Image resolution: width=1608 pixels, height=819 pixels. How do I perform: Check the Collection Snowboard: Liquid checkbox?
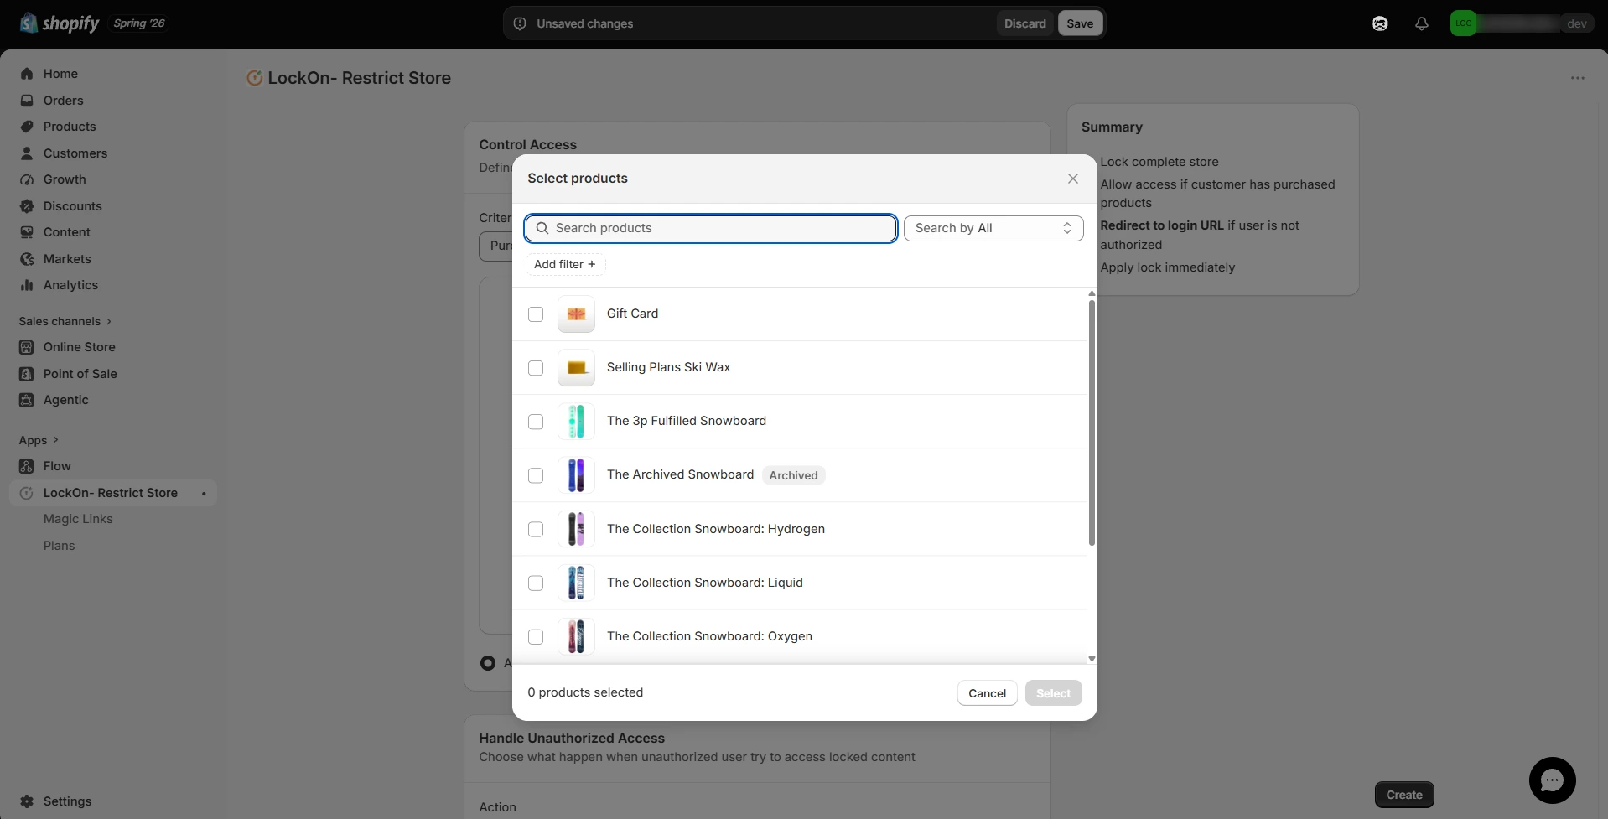(536, 583)
